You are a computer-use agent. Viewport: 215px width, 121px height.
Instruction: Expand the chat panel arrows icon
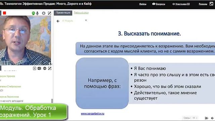50,68
